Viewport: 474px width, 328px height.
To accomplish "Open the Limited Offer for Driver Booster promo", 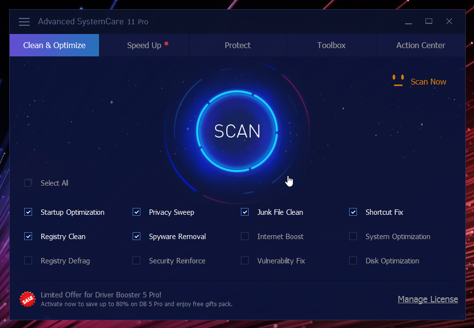I will [101, 295].
